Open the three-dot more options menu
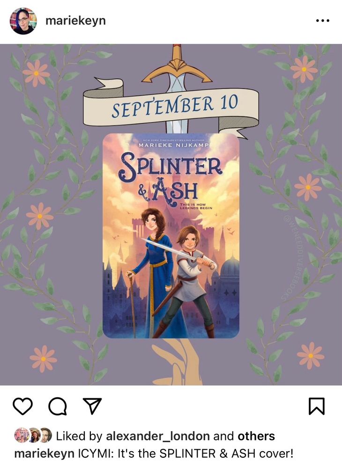Screen dimensions: 342x468 (x=323, y=21)
